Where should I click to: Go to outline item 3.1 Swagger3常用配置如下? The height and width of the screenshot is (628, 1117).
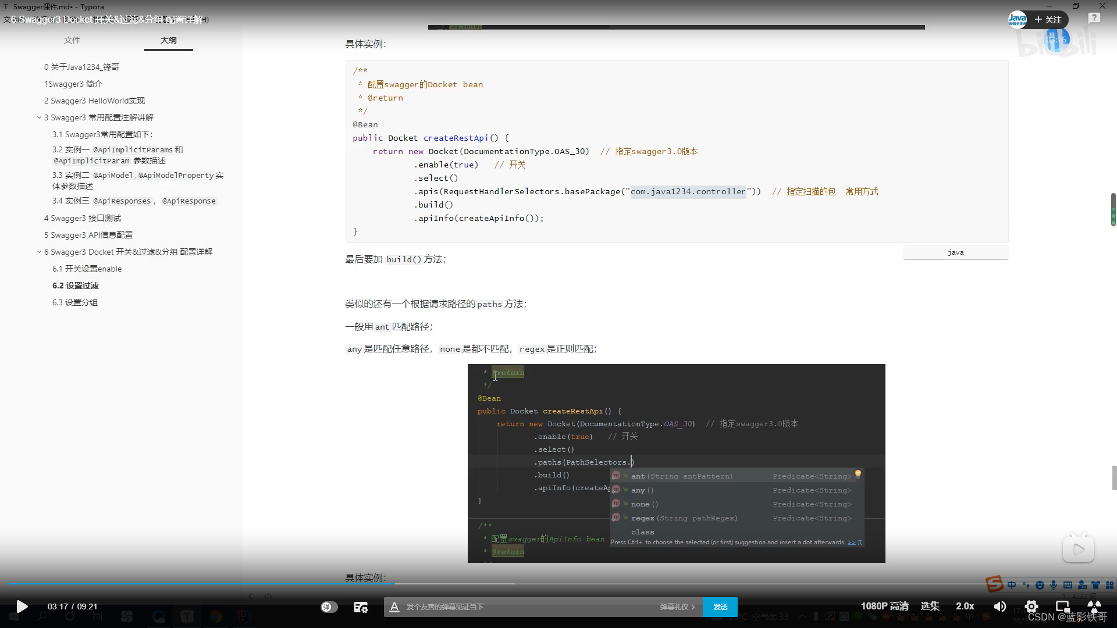103,134
